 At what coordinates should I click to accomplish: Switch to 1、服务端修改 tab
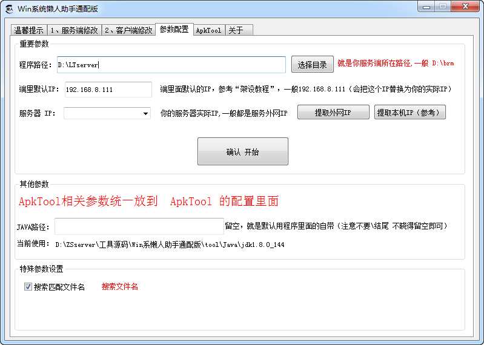pos(74,30)
